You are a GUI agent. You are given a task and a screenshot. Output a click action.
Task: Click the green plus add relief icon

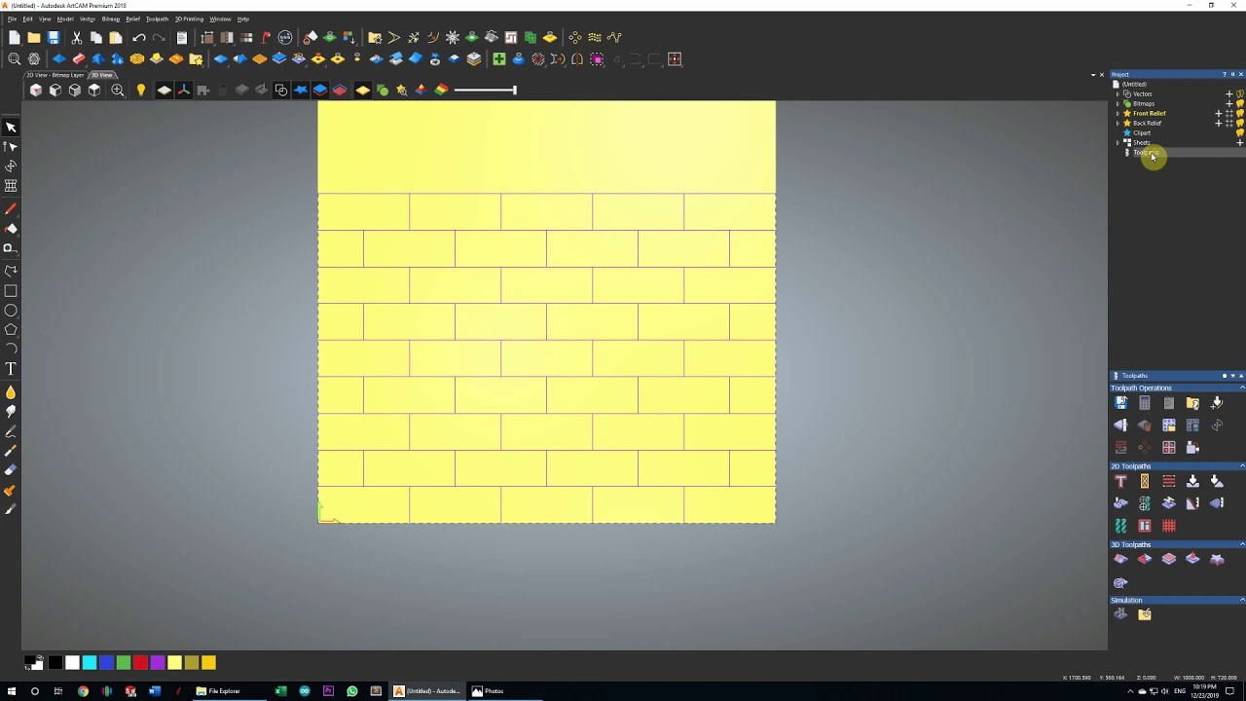point(499,59)
